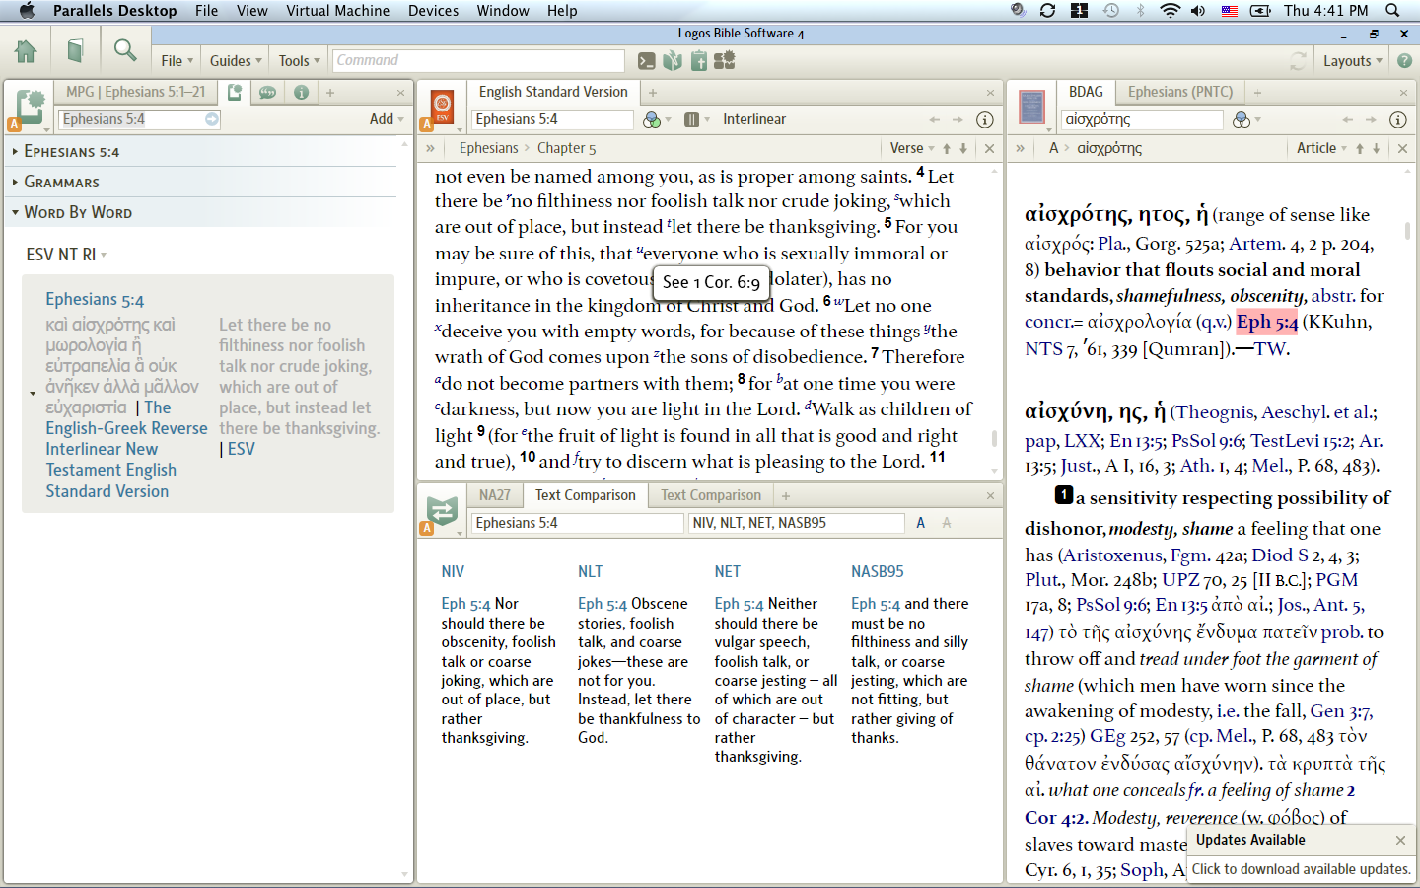Click the clipboard-with-cross shortcut icon

pyautogui.click(x=699, y=61)
